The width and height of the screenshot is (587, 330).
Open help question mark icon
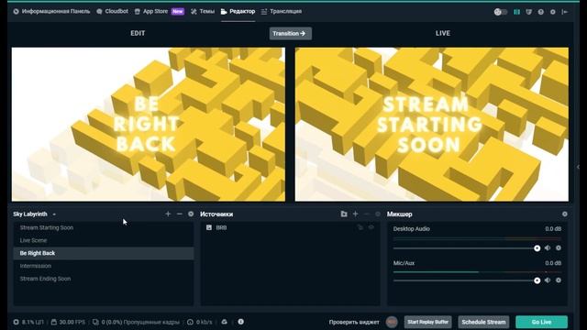540,12
